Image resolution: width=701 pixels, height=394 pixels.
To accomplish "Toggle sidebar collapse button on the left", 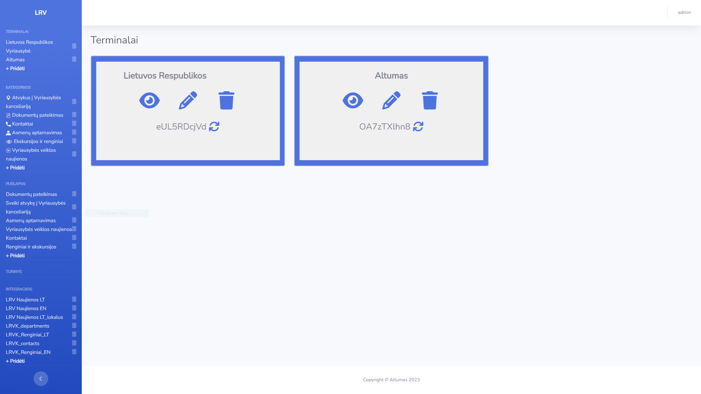I will tap(41, 379).
